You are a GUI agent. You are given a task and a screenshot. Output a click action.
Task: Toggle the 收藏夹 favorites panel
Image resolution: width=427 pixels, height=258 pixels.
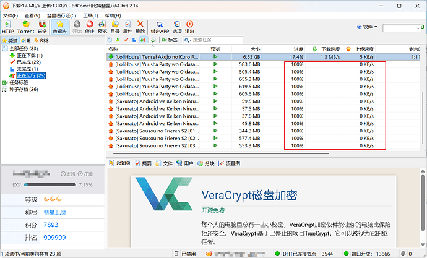coord(60,27)
